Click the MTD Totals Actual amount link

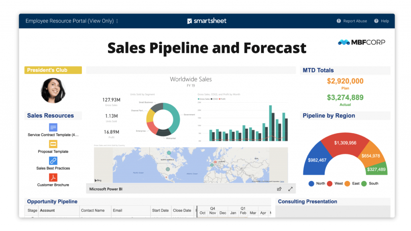click(x=345, y=97)
